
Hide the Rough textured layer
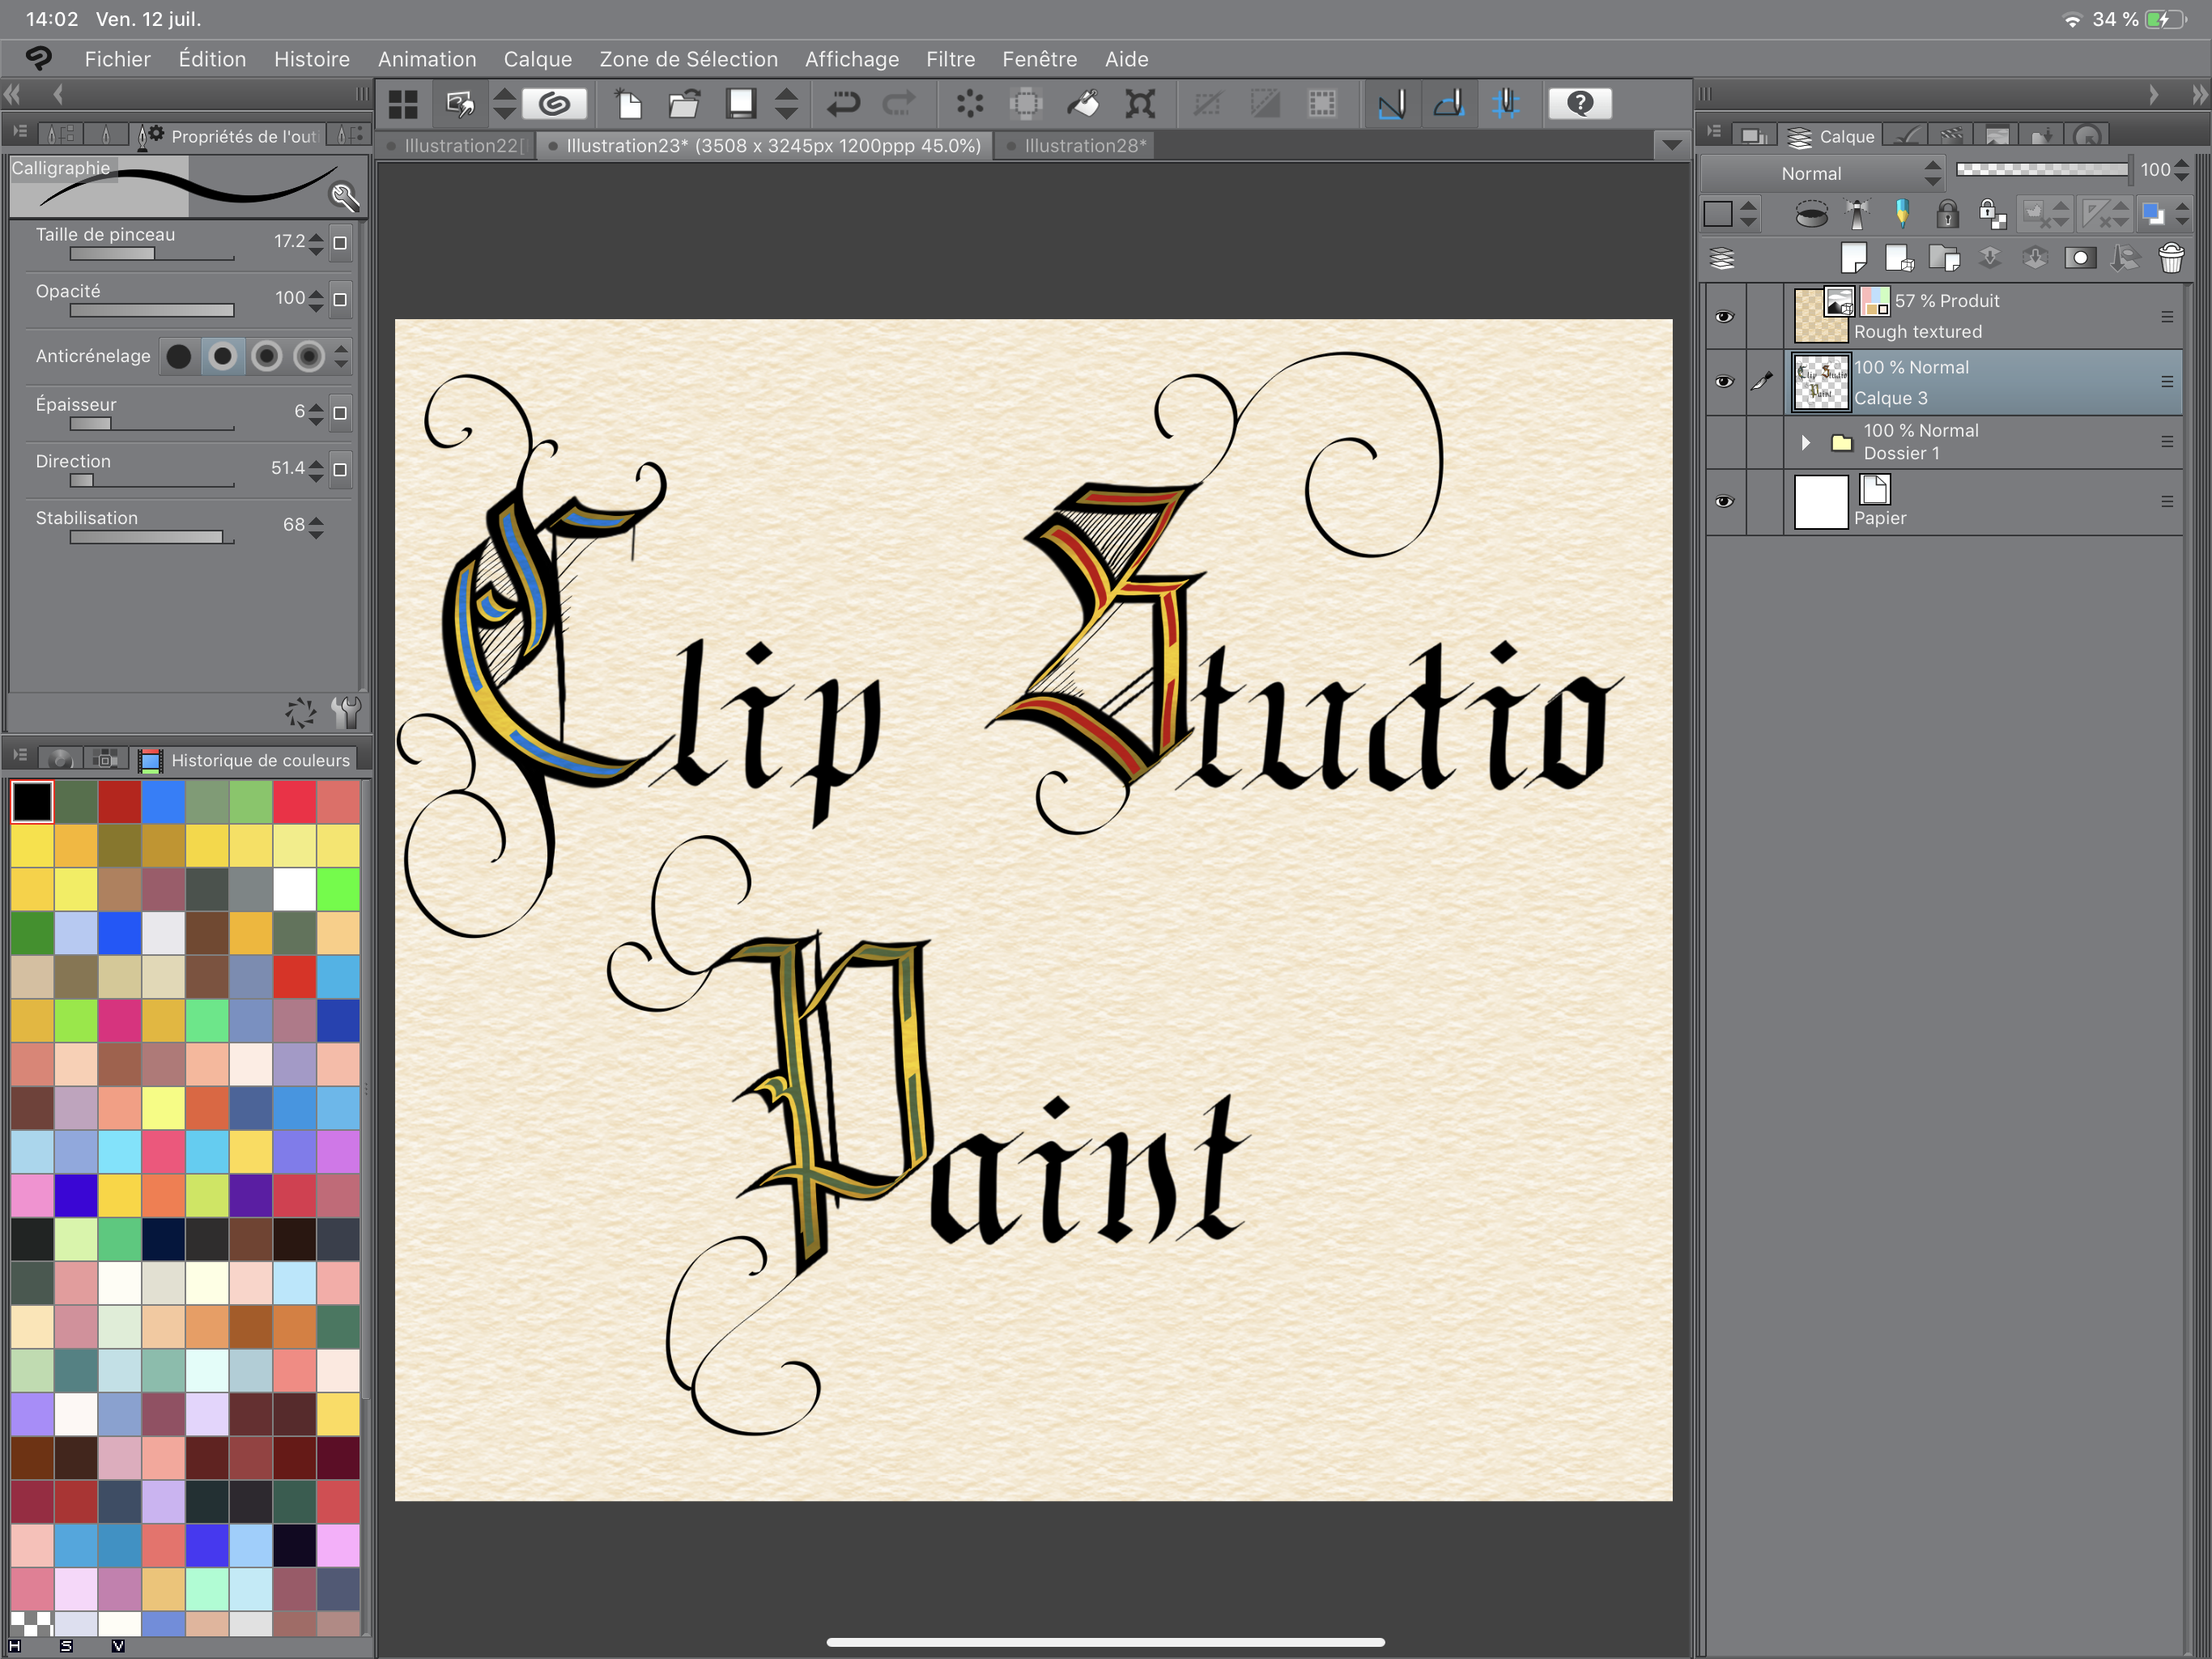1724,316
